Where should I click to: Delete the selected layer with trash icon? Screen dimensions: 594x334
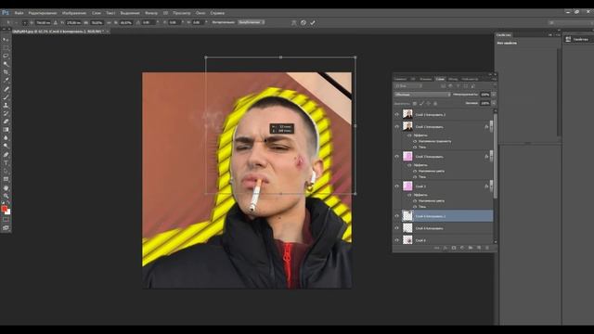(x=487, y=248)
